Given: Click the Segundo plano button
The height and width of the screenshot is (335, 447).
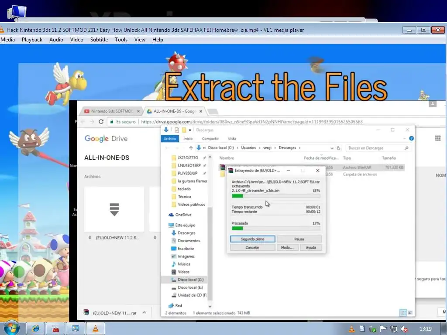Looking at the screenshot, I should click(253, 239).
